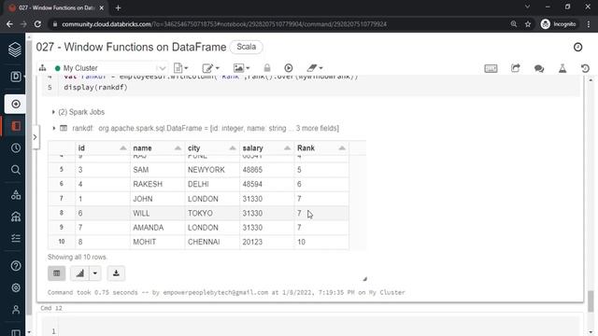This screenshot has height=336, width=598.
Task: Click the browser address bar URL
Action: pos(224,24)
